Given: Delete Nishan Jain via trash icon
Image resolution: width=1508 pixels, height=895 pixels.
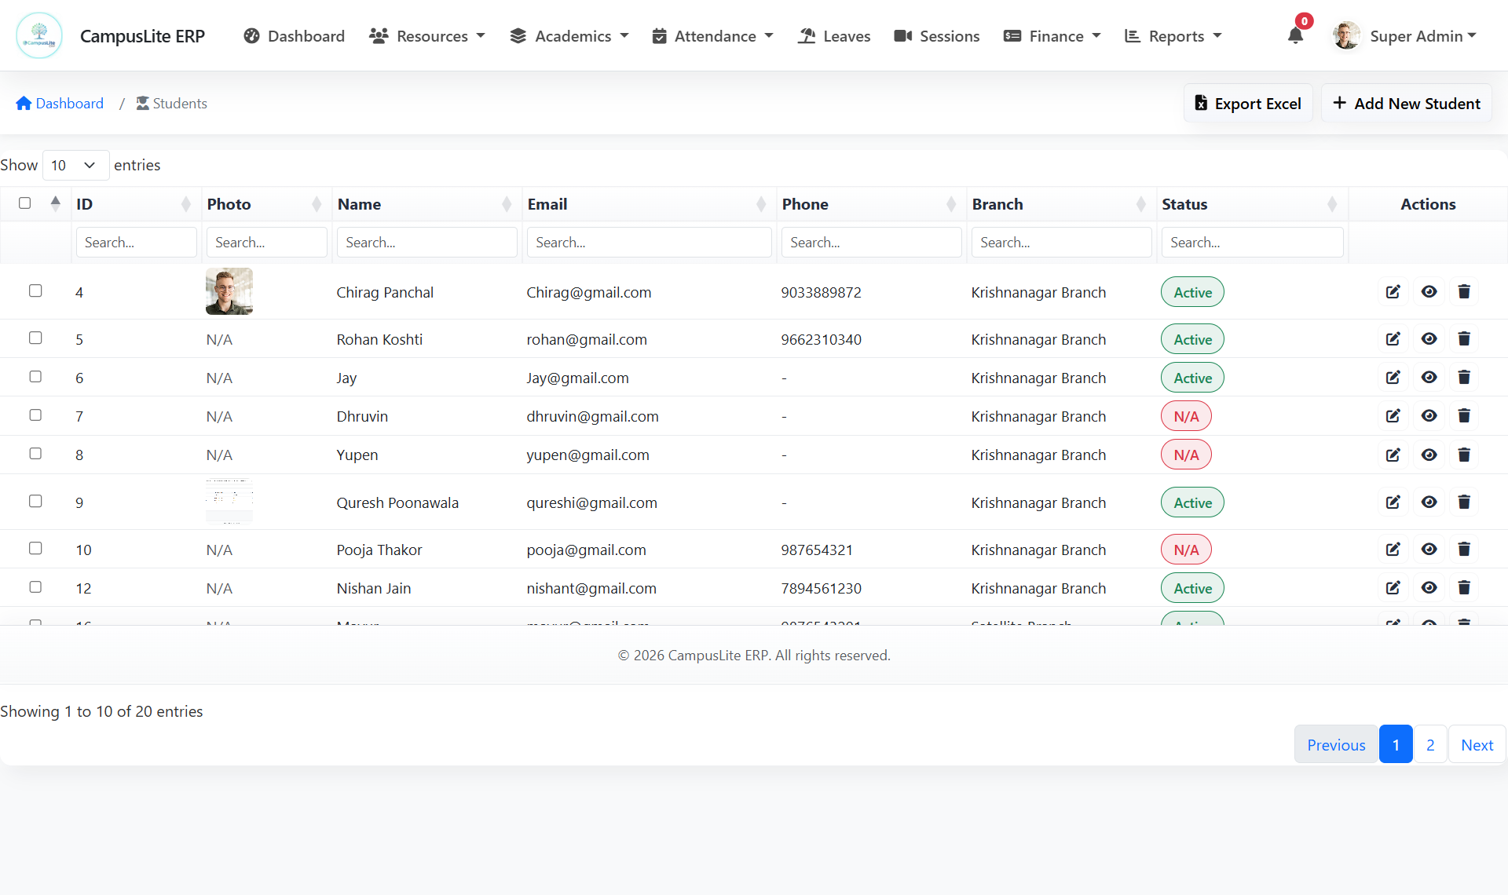Looking at the screenshot, I should pos(1464,588).
